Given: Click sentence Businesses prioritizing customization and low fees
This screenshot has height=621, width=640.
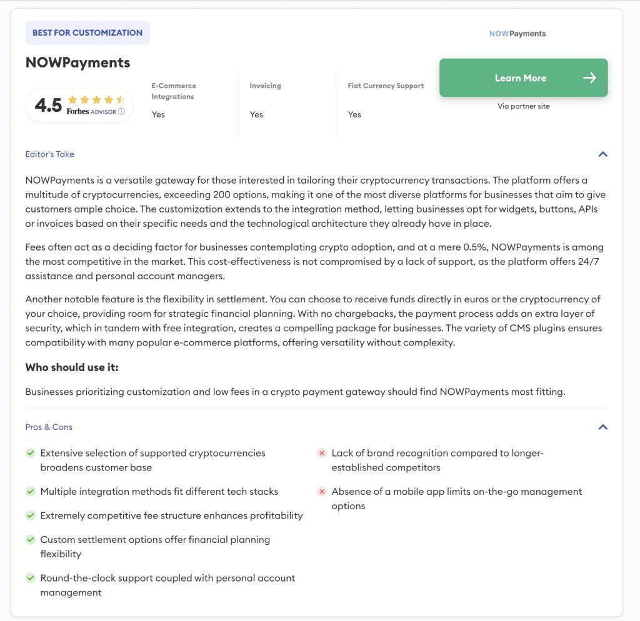Looking at the screenshot, I should click(x=295, y=392).
